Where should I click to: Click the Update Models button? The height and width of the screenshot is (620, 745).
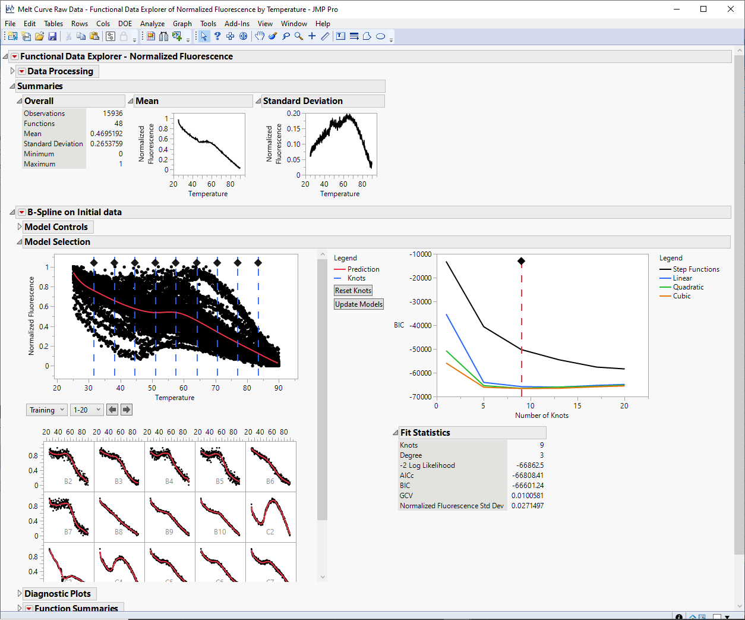(x=358, y=304)
